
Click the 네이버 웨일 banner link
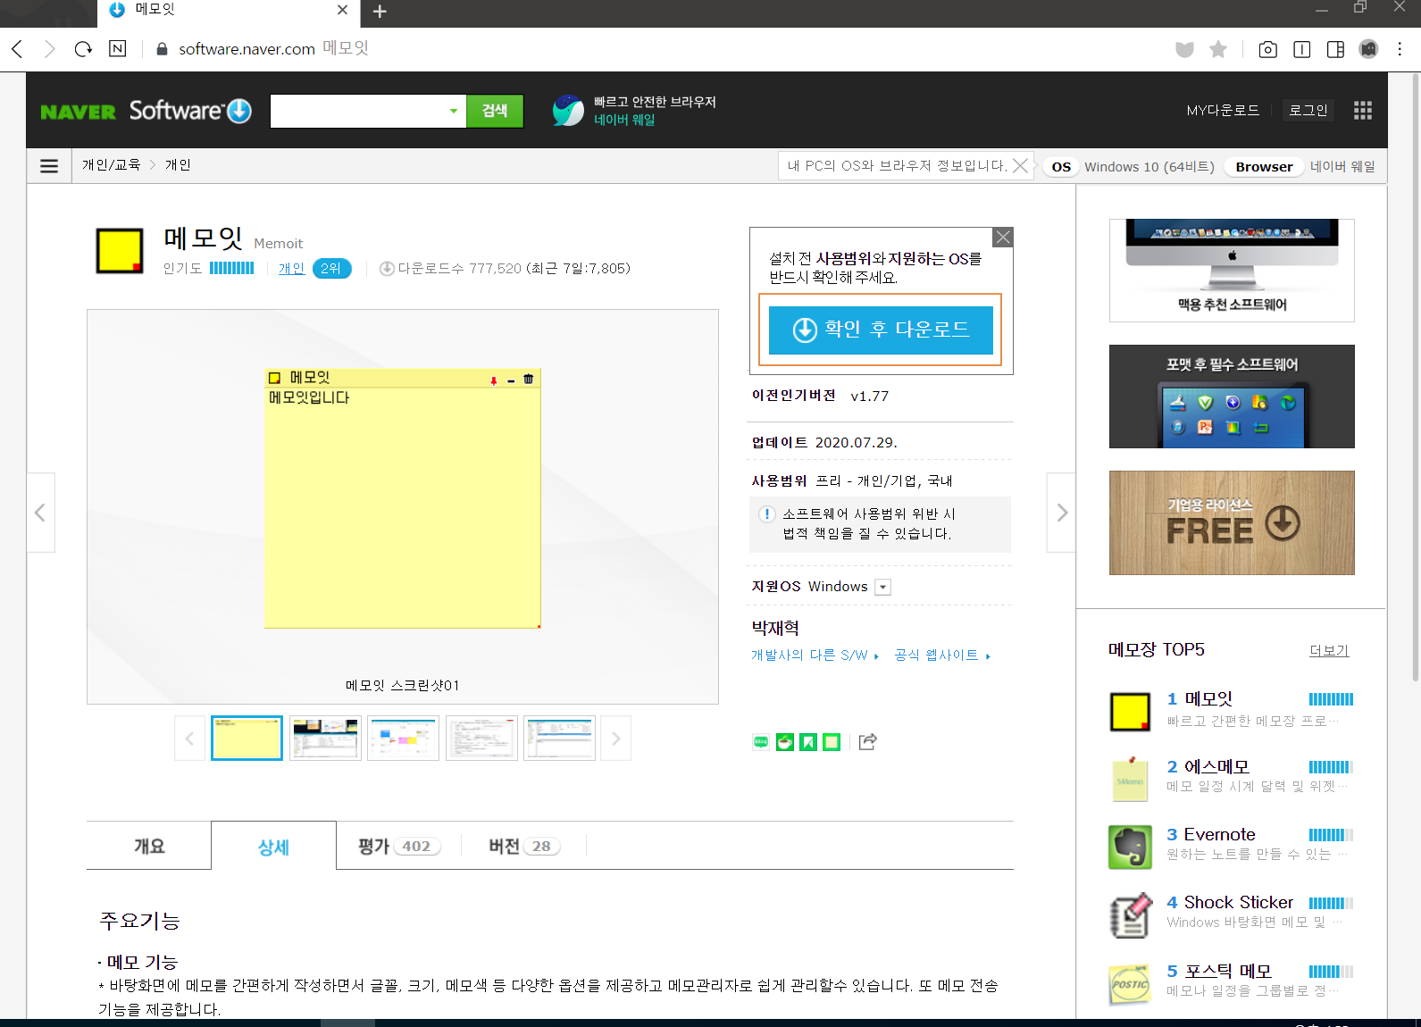(x=634, y=111)
